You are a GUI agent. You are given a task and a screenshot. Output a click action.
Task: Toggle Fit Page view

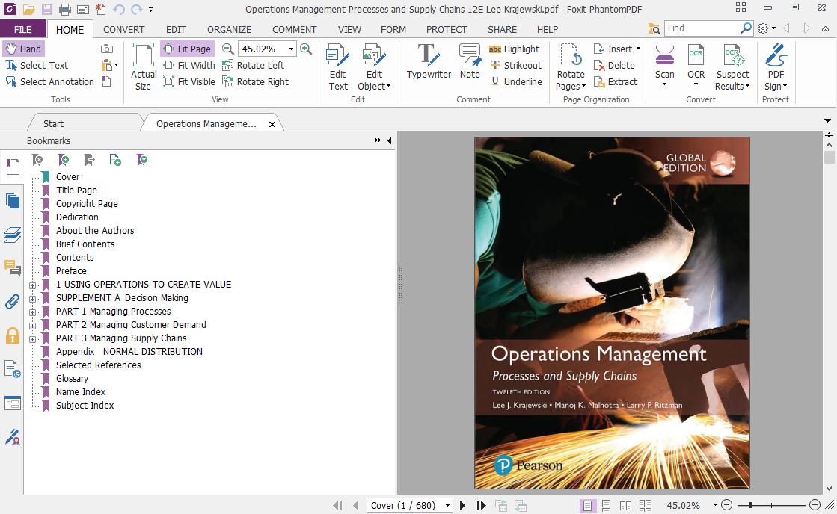click(187, 49)
